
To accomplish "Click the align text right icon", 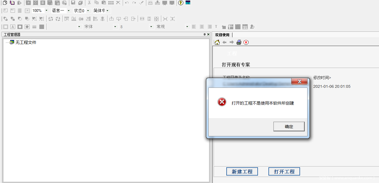I will [209, 27].
